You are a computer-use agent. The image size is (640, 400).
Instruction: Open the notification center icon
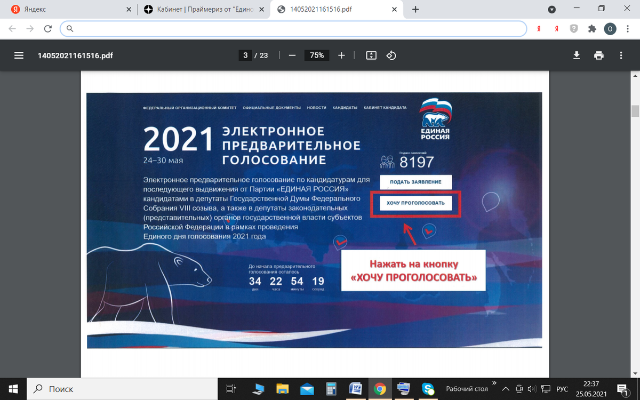point(622,389)
